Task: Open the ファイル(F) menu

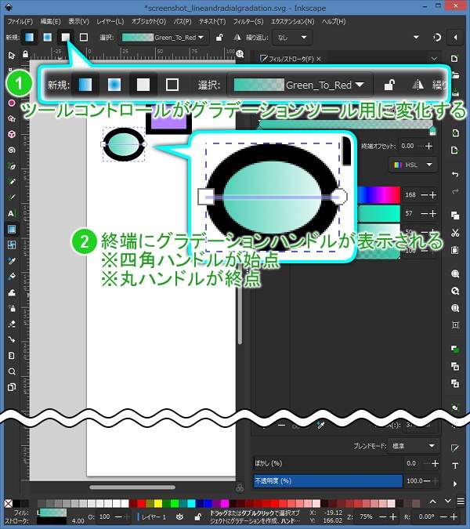Action: (x=20, y=21)
